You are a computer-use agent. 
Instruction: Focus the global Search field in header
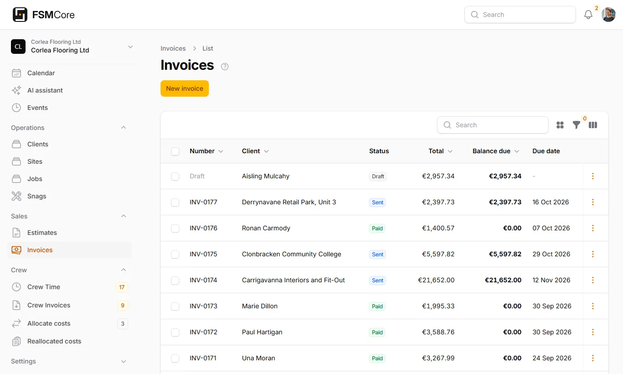click(x=520, y=15)
